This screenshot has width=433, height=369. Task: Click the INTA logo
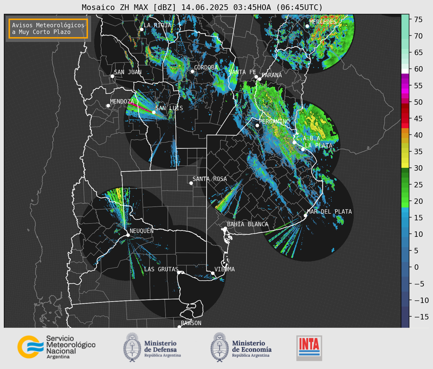click(x=309, y=348)
